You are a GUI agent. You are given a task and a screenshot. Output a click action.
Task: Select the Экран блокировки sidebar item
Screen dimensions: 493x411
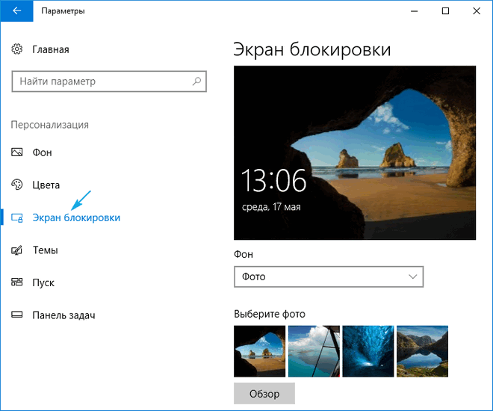point(75,217)
